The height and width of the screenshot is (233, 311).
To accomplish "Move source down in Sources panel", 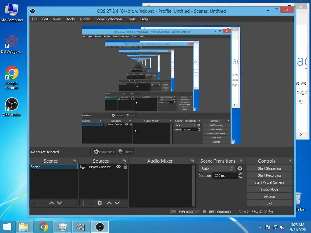I will (117, 203).
